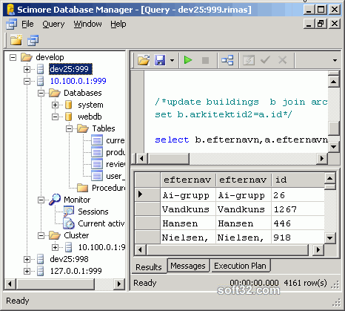345x311 pixels.
Task: Click the commit checkmark icon
Action: pos(265,60)
